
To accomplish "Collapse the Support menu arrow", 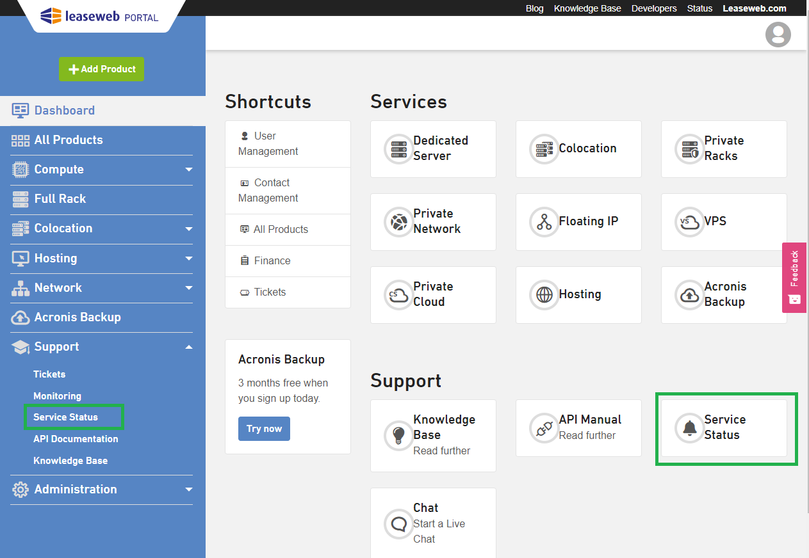I will point(188,347).
